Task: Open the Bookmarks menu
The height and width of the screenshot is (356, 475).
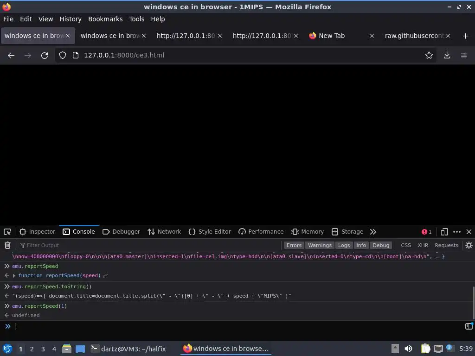Action: pos(105,19)
